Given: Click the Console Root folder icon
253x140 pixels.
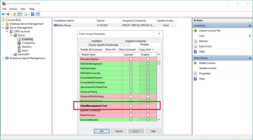Looking at the screenshot, I should pyautogui.click(x=3, y=20).
